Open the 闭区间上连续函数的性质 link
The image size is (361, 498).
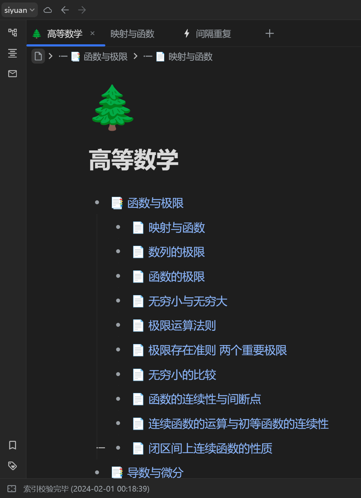[x=210, y=448]
